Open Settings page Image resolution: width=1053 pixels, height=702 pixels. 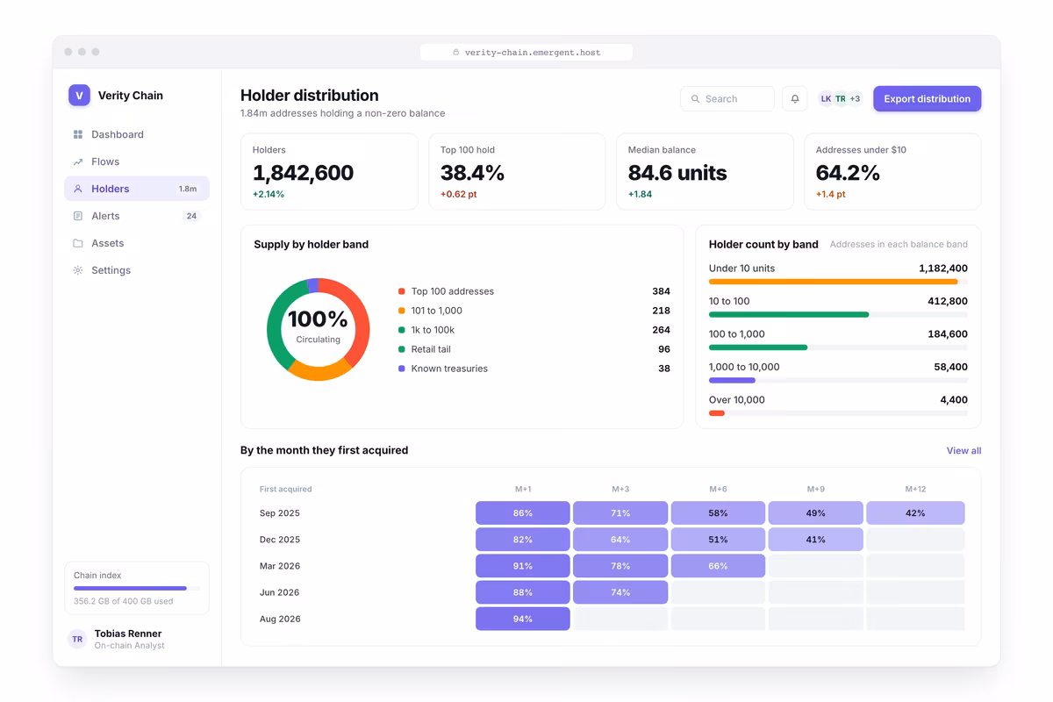click(137, 270)
